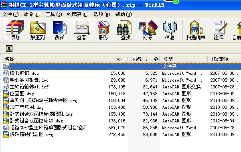
Task: Click Word icon beside 读书笔记.doc
Action: [6, 73]
